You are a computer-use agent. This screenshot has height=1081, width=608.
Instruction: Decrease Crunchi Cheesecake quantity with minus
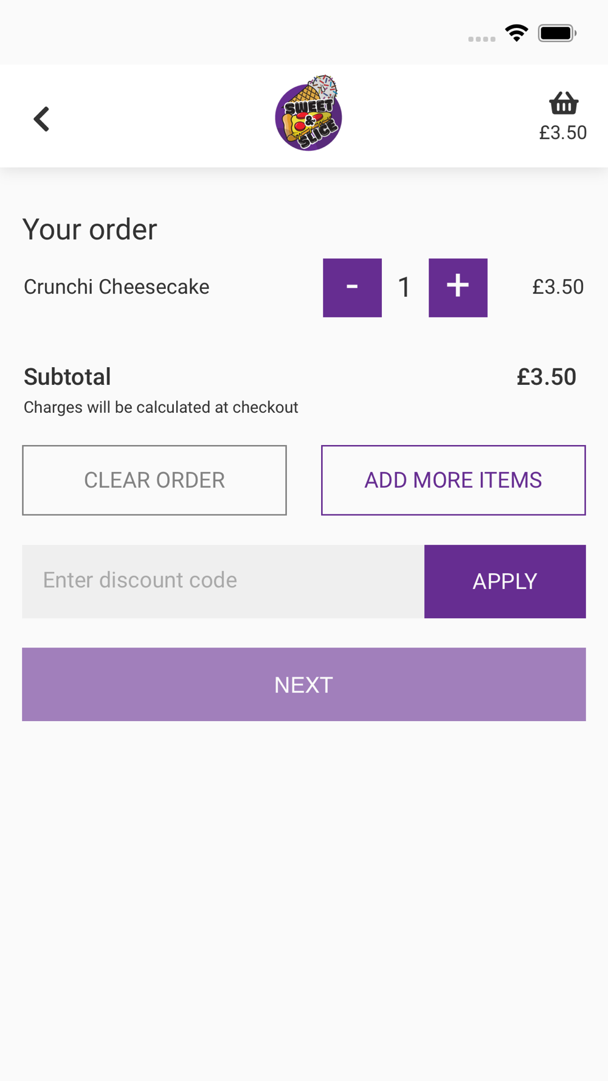pos(352,288)
